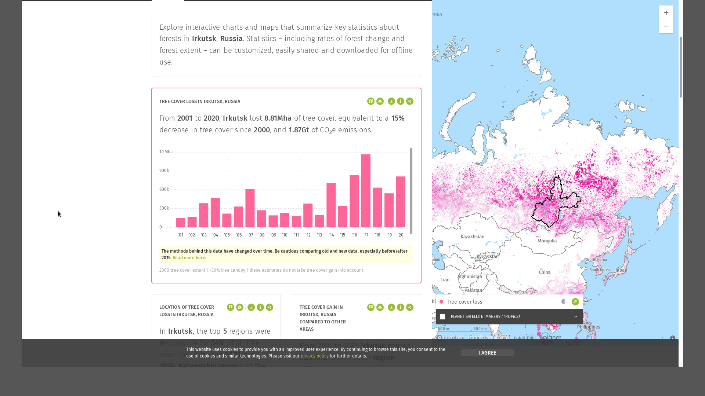Zoom out on the map
The image size is (705, 396).
coord(666,26)
